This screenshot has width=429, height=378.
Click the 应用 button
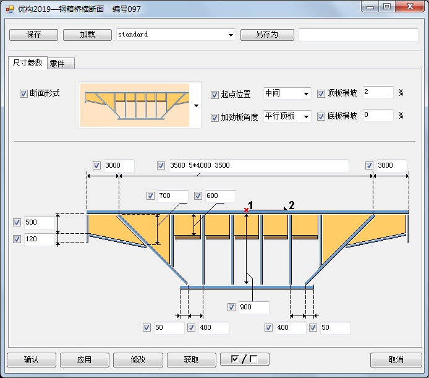(x=85, y=359)
